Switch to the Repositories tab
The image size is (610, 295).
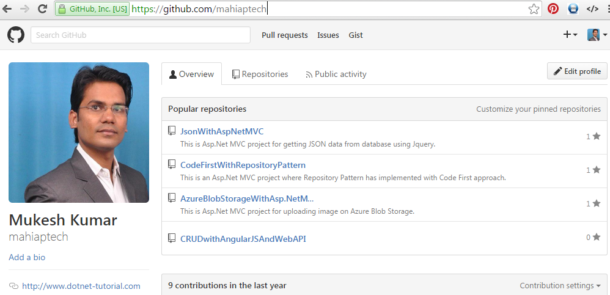point(260,74)
